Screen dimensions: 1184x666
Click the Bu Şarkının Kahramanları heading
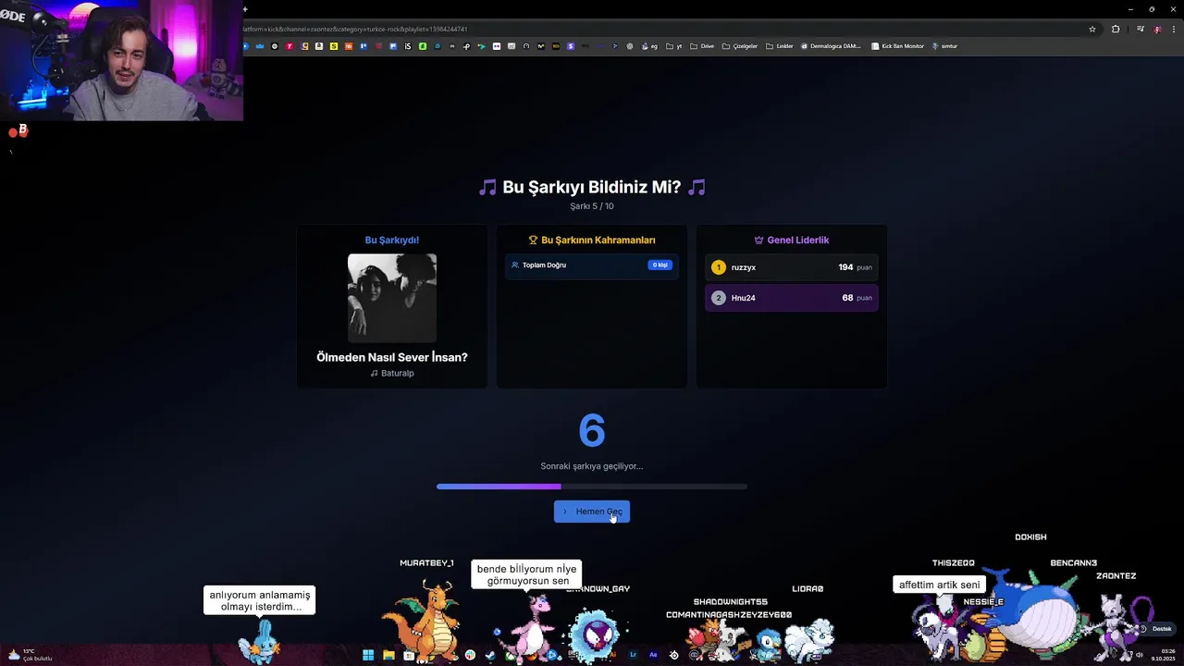click(598, 240)
